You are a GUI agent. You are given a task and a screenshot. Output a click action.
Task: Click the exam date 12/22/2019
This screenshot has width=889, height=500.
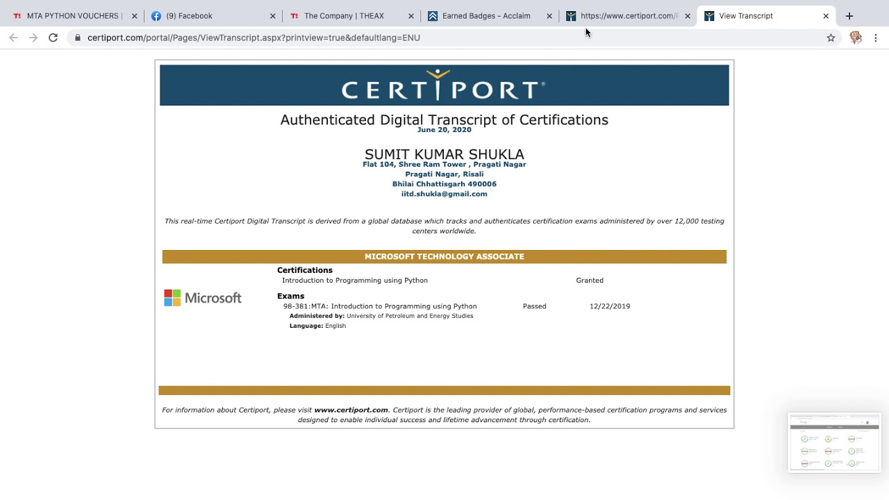pos(610,306)
